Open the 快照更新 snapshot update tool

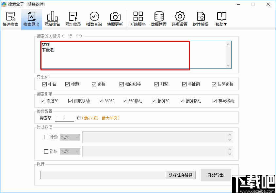[x=115, y=19]
